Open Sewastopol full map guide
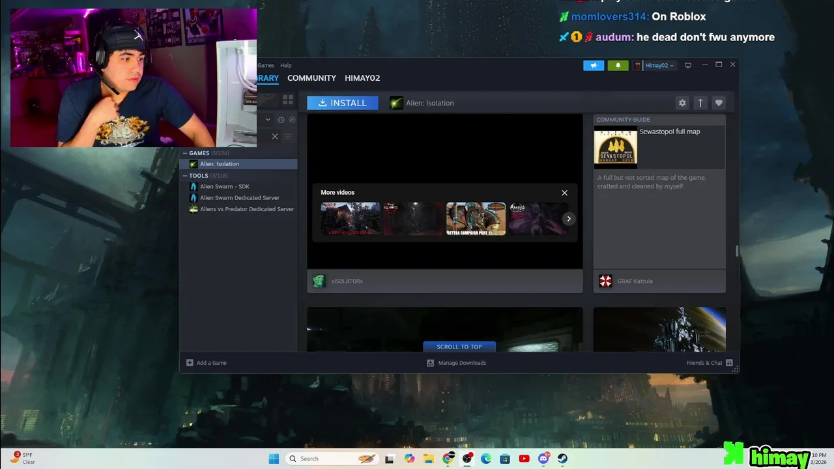This screenshot has width=834, height=469. coord(670,132)
